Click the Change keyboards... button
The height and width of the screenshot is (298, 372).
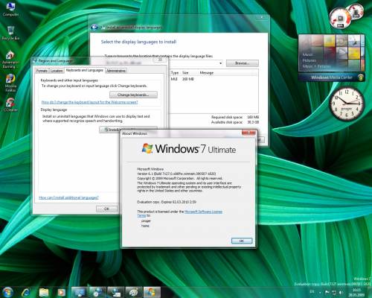(133, 95)
